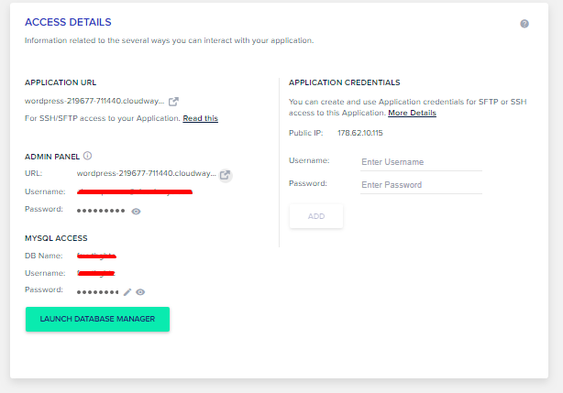Screen dimensions: 563x393
Task: Select the Public IP 178.62.10.115 value
Action: pyautogui.click(x=360, y=133)
